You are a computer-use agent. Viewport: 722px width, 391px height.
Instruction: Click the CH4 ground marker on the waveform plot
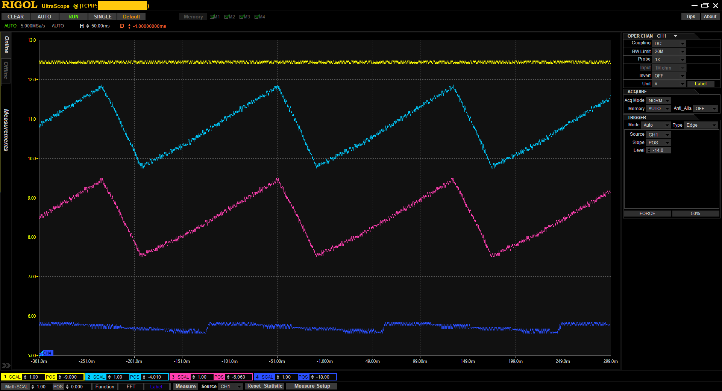click(x=47, y=353)
